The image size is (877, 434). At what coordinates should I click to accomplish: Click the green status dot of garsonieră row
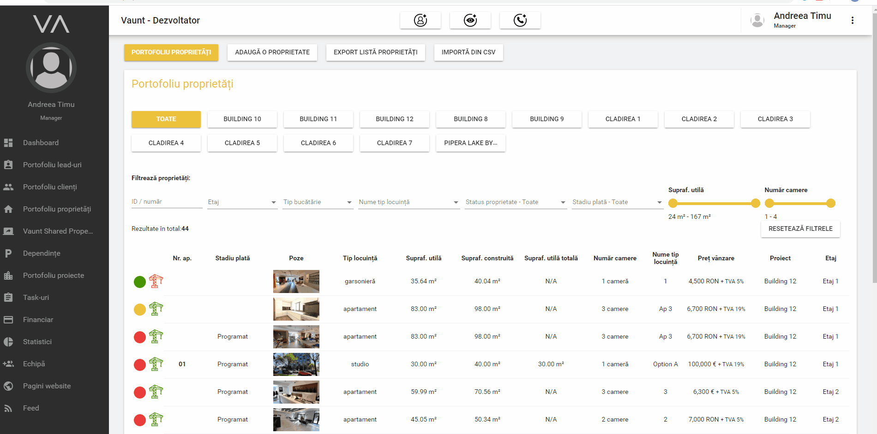coord(140,282)
